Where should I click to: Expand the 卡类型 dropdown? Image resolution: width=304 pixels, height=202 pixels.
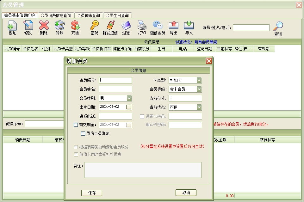pos(199,80)
